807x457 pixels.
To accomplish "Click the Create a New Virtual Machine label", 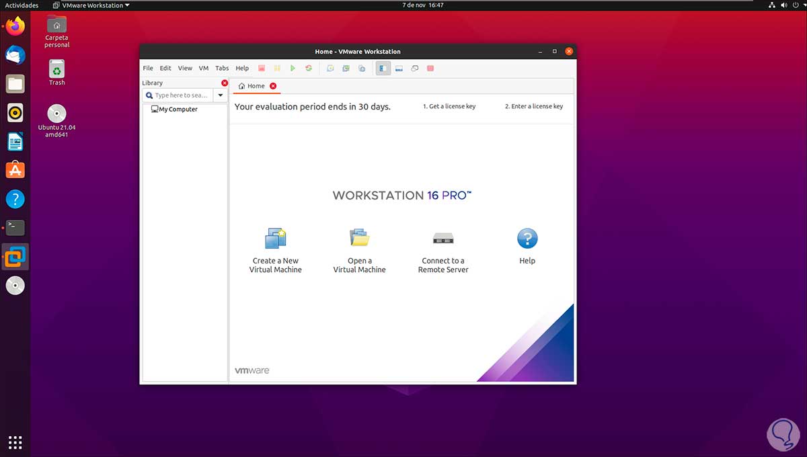I will [276, 265].
